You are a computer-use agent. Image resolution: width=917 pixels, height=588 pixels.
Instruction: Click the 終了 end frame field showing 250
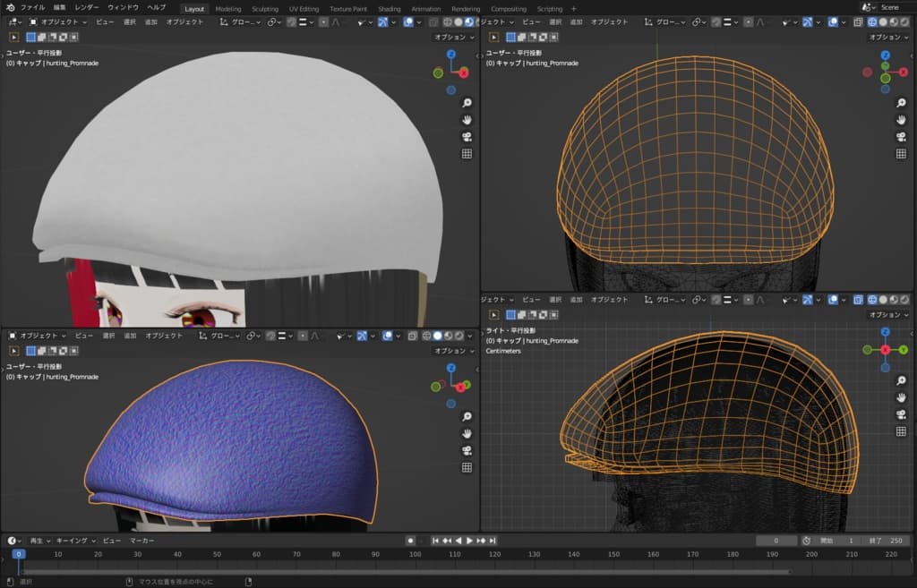[x=886, y=541]
